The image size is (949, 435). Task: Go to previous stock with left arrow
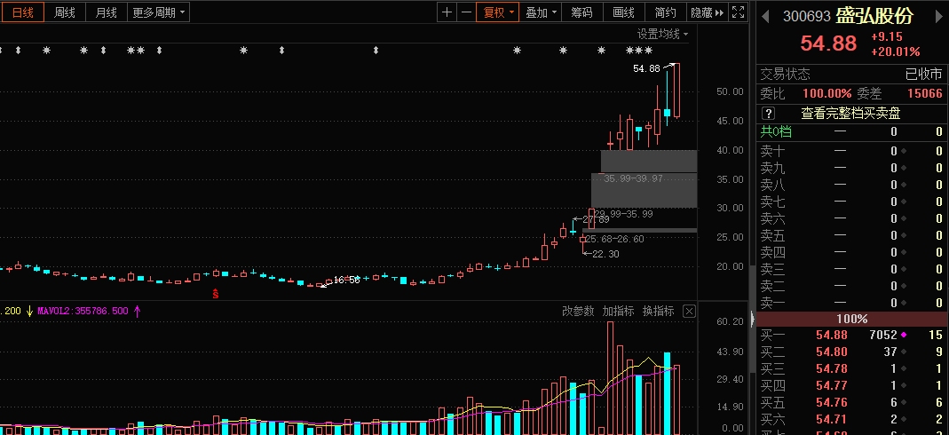(x=765, y=16)
